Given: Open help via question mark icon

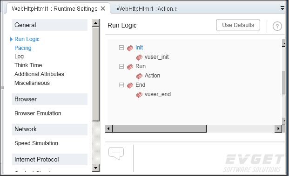Looking at the screenshot, I should pyautogui.click(x=277, y=26).
